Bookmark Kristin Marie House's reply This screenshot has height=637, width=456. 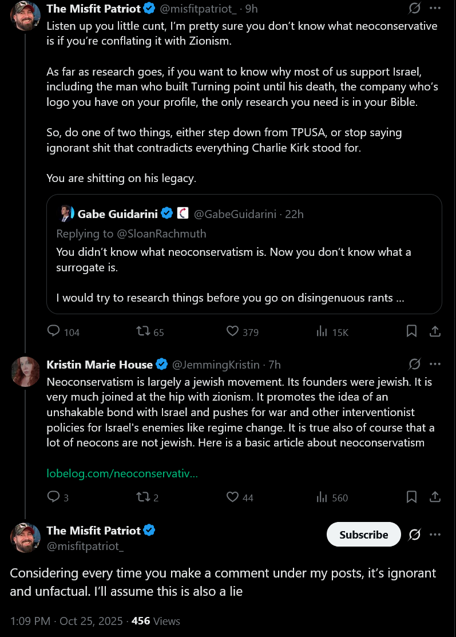(411, 497)
